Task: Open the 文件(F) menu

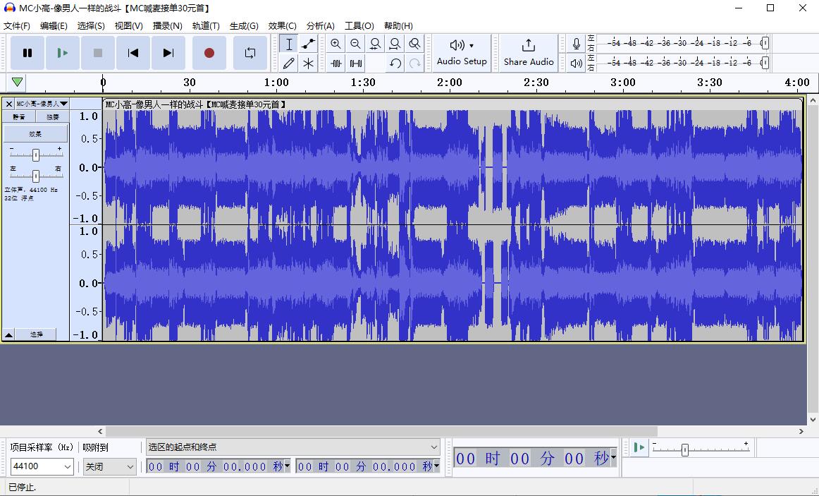Action: [17, 25]
